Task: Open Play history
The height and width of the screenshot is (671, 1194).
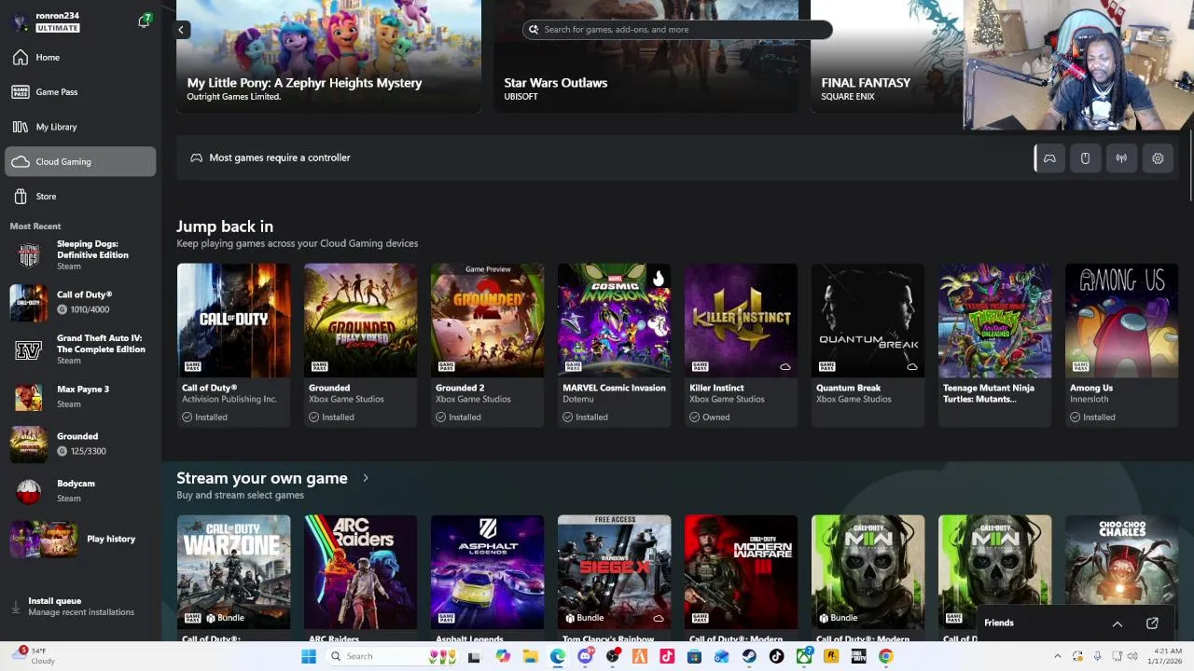Action: pos(80,539)
